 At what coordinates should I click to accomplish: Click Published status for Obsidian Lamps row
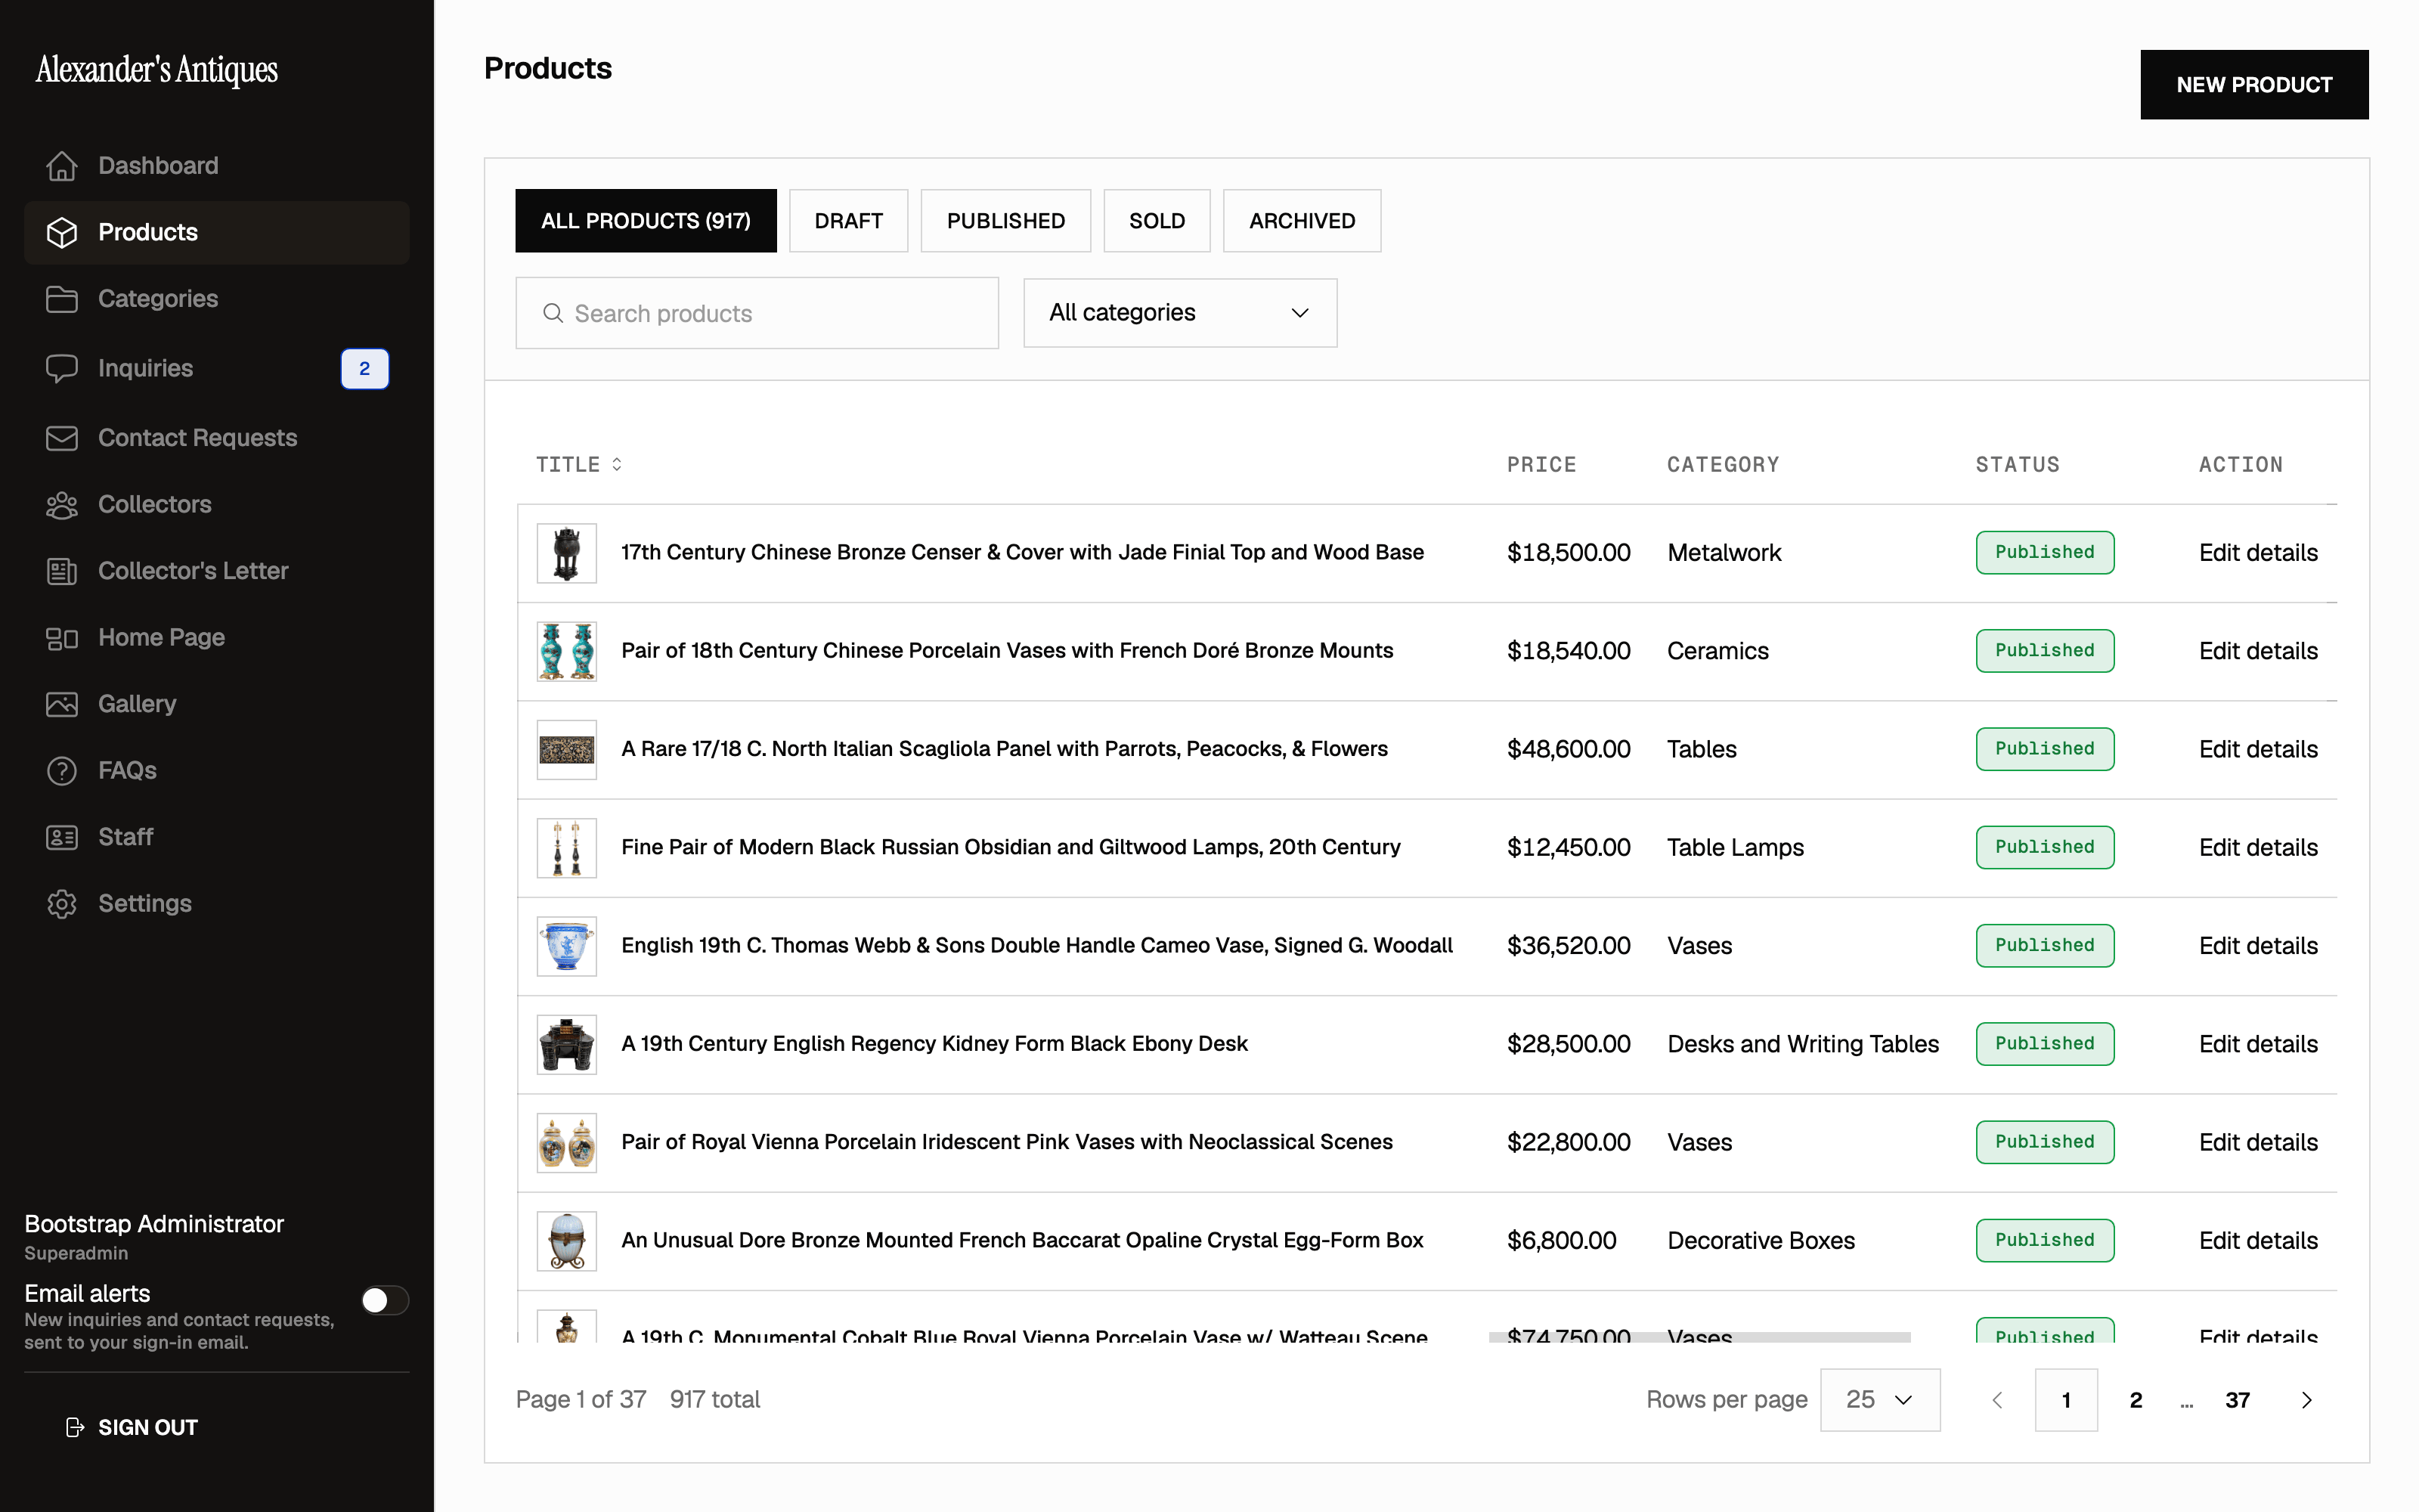[2044, 848]
